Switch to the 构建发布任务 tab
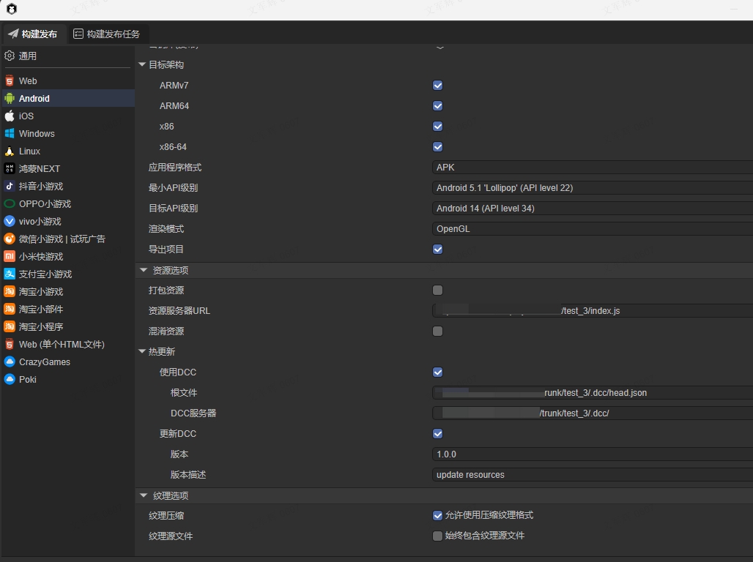 pyautogui.click(x=107, y=34)
